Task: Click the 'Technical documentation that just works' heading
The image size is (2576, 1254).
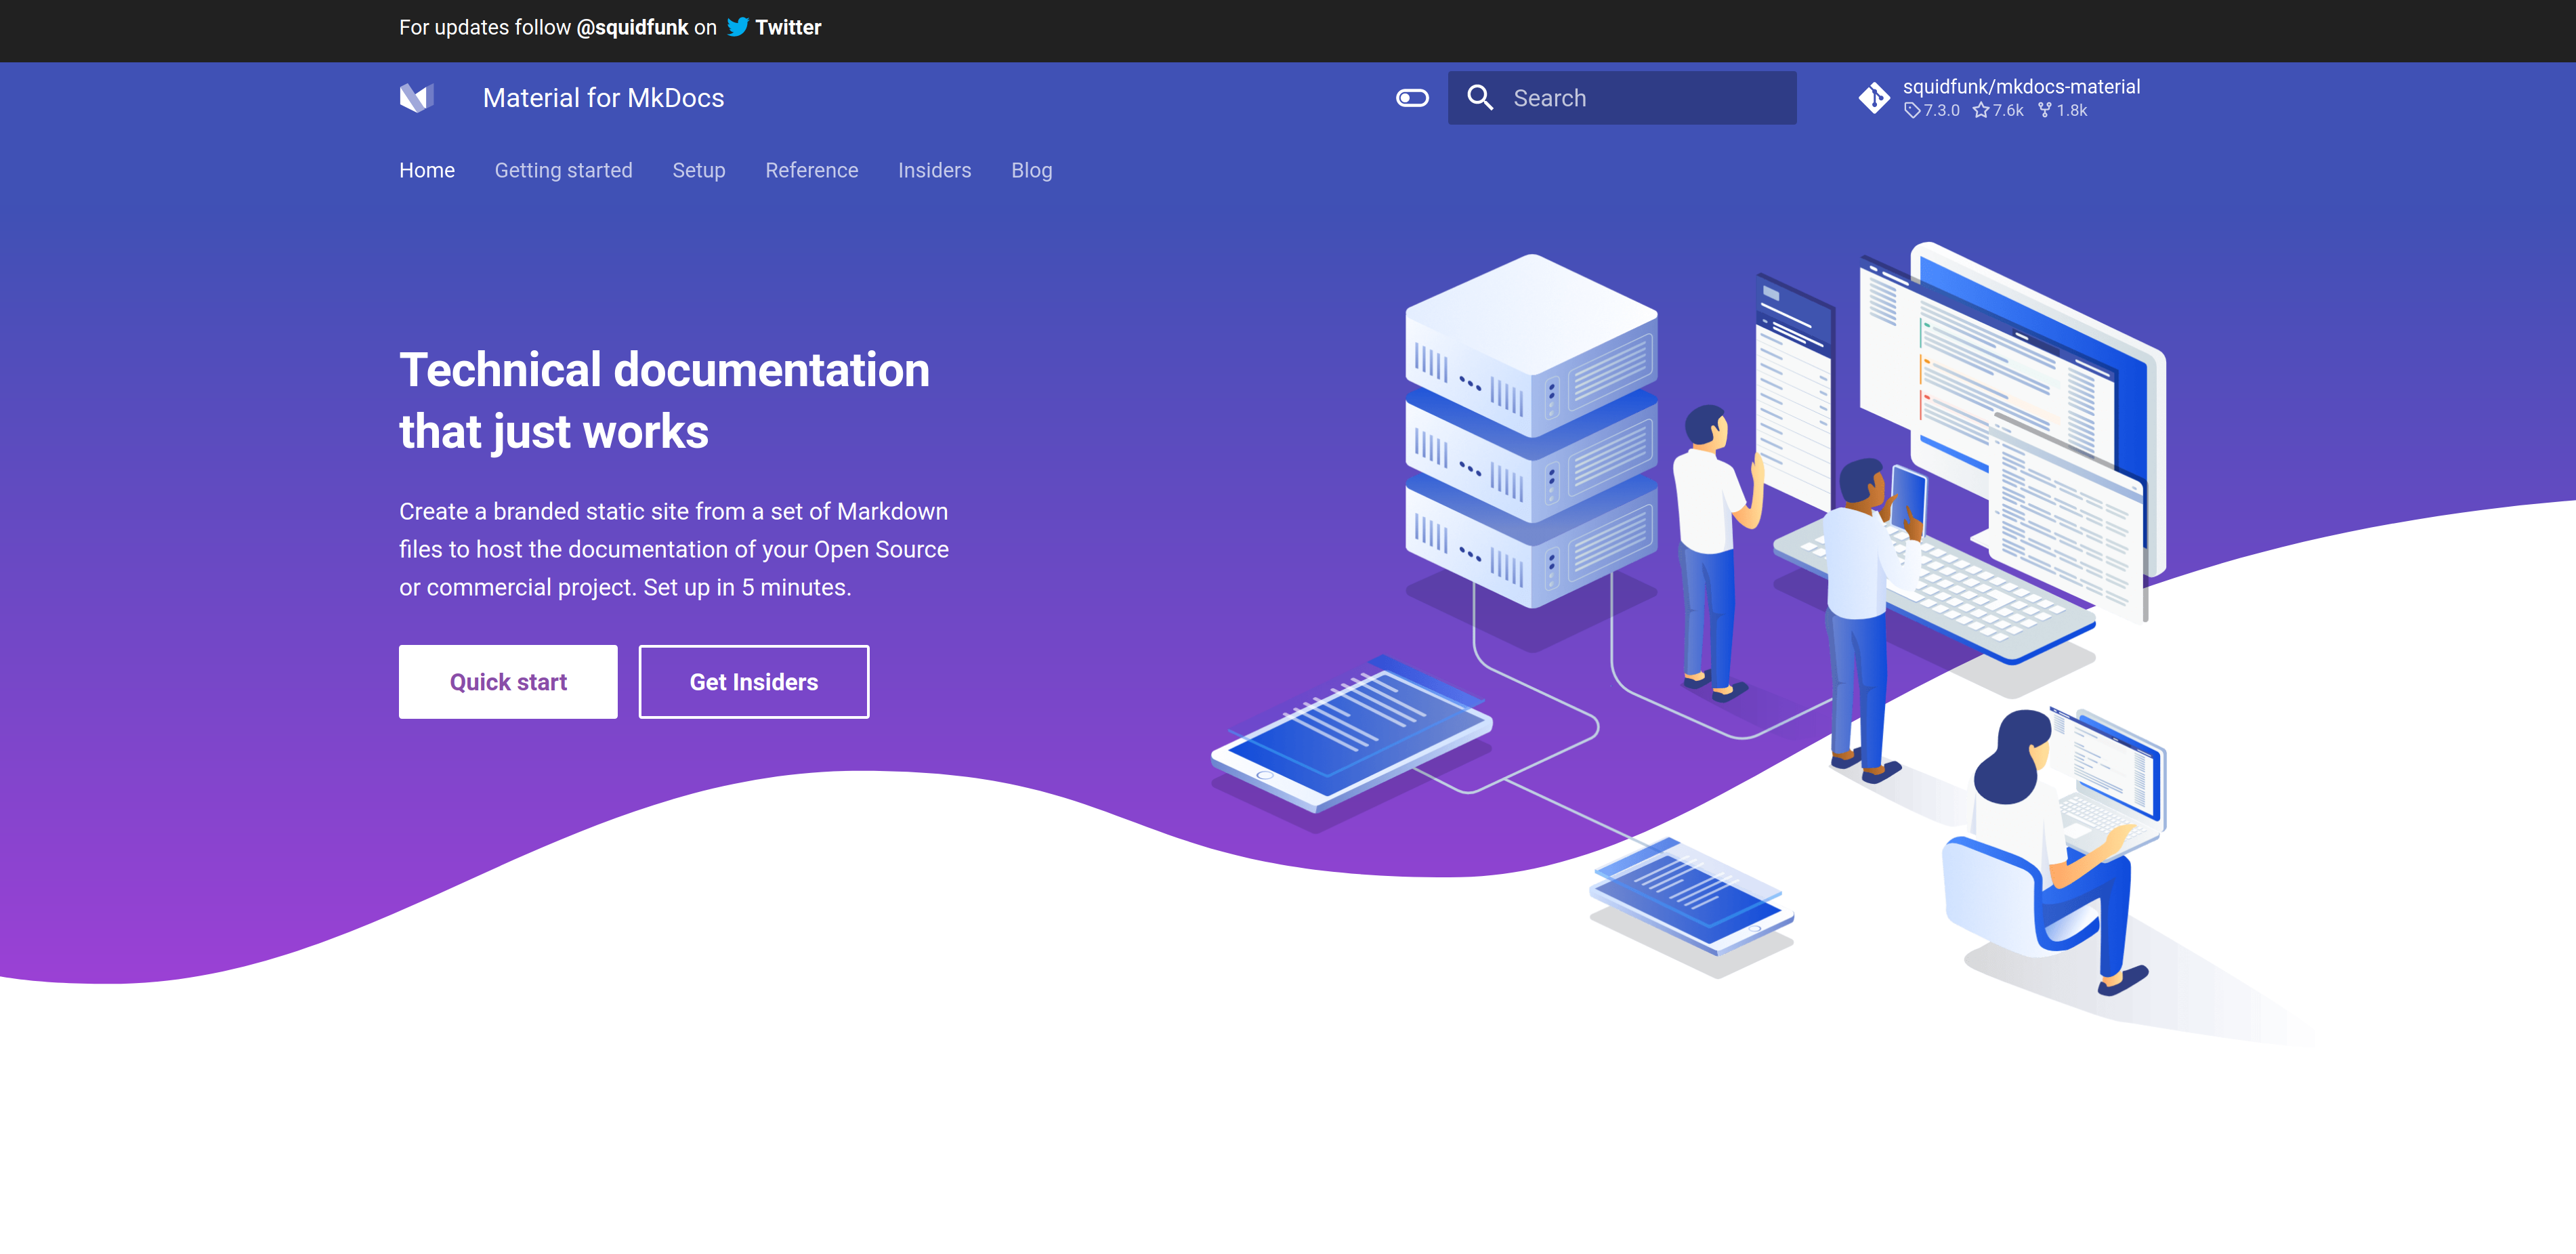Action: click(x=664, y=400)
